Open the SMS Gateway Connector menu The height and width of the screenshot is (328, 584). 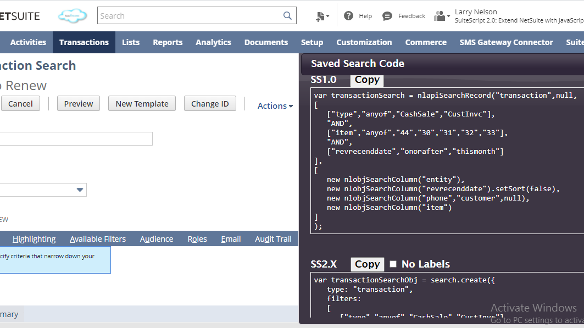pyautogui.click(x=506, y=42)
